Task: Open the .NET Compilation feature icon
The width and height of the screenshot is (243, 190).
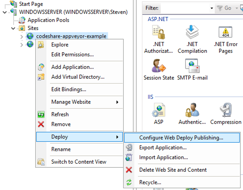Action: (x=192, y=33)
